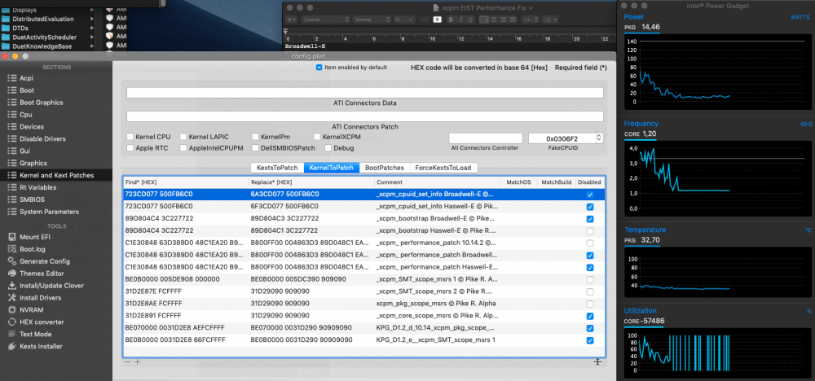Open the document title dropdown chevron in TextEdit
Image resolution: width=815 pixels, height=381 pixels.
pos(531,8)
